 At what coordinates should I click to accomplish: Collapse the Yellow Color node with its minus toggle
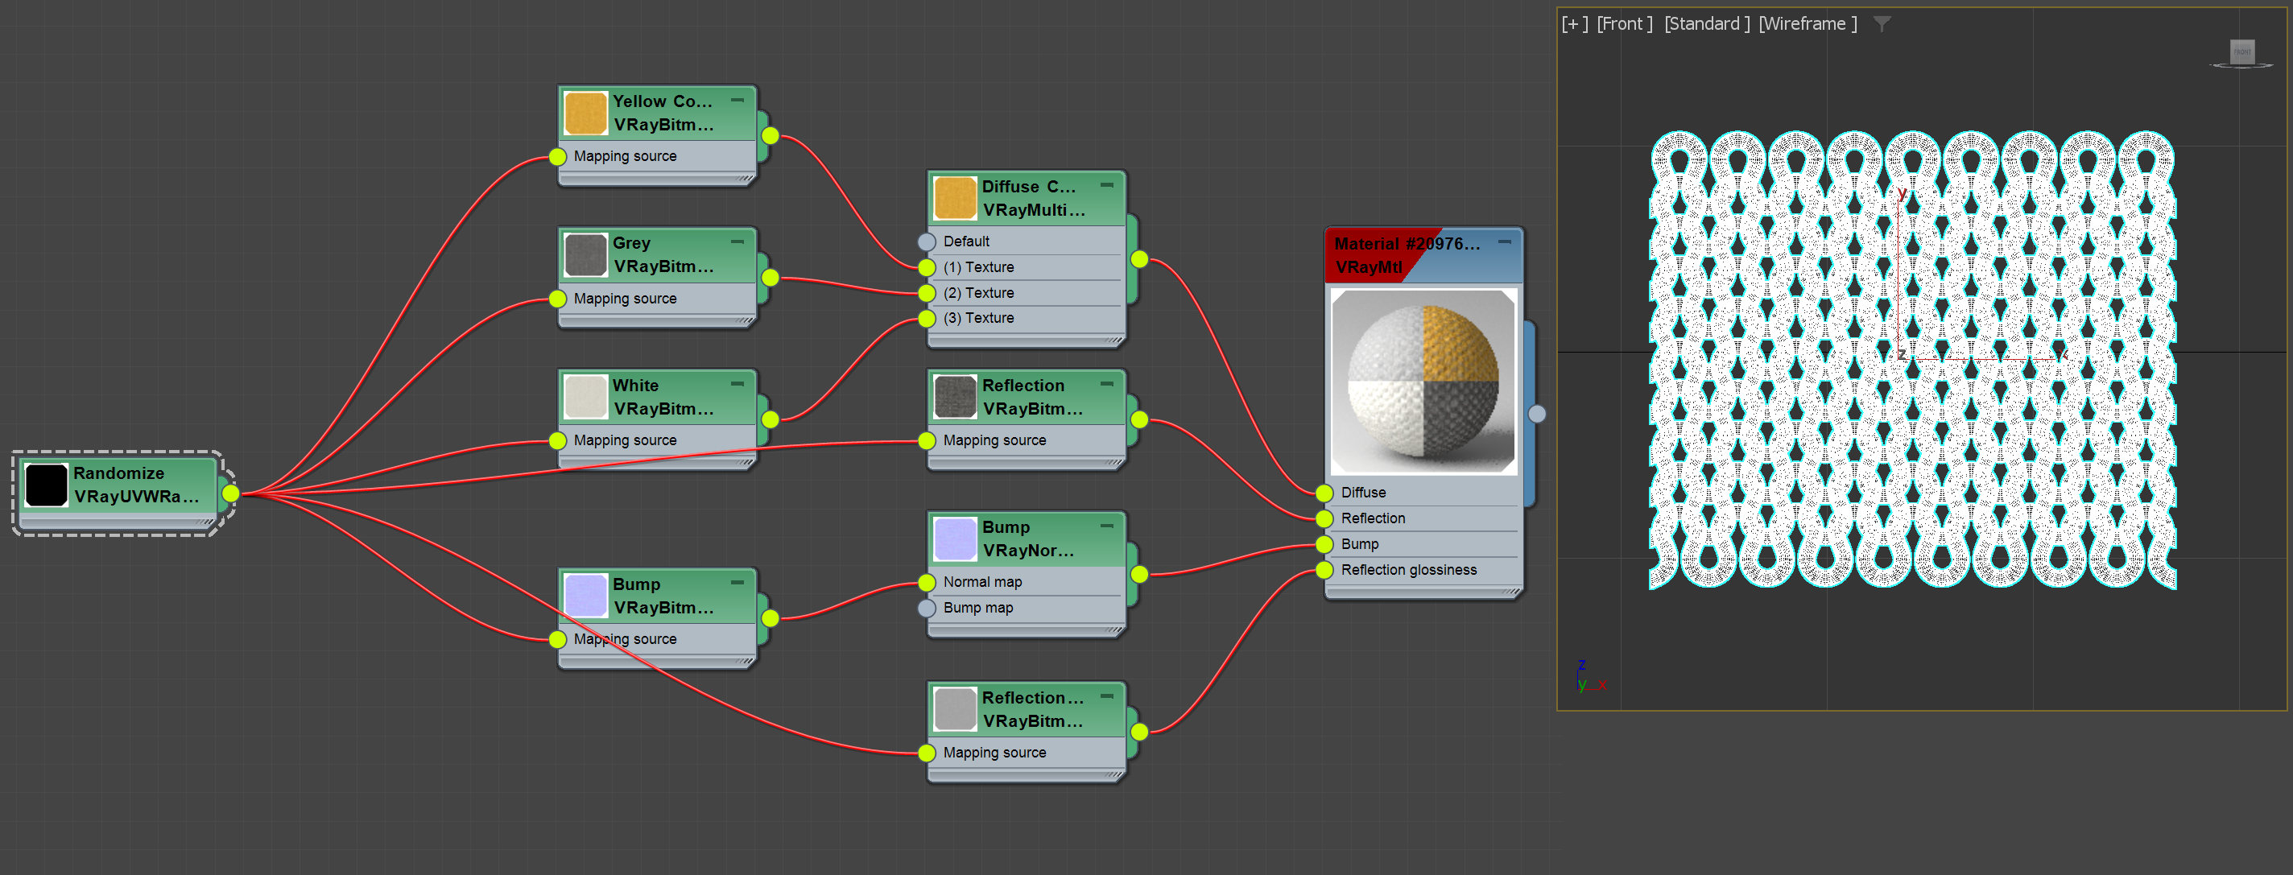pos(737,100)
